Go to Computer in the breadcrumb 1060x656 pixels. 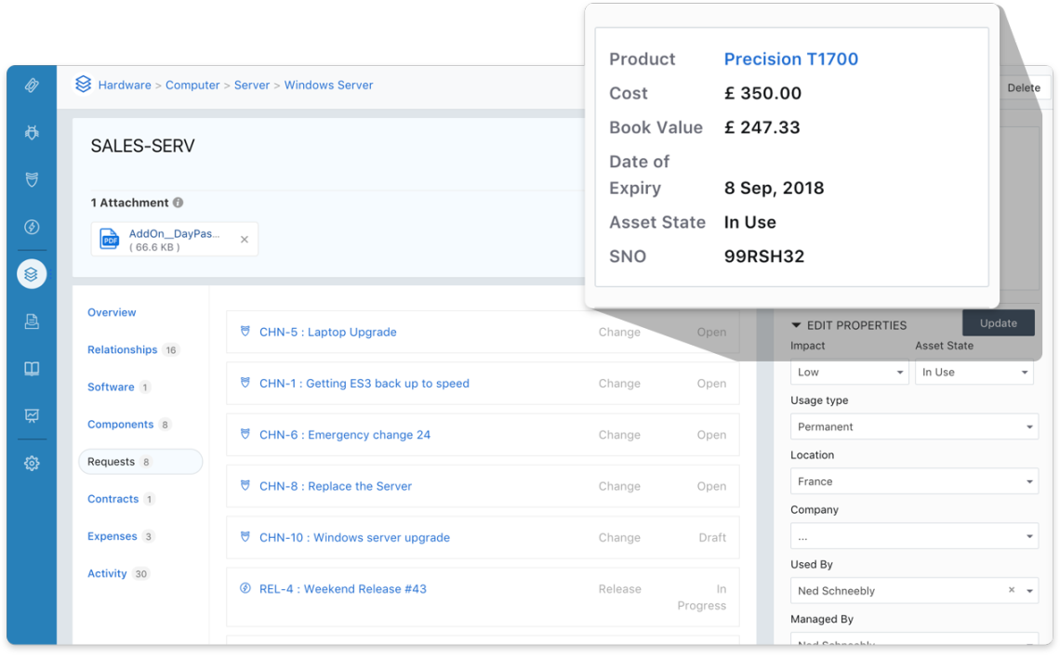pos(192,85)
